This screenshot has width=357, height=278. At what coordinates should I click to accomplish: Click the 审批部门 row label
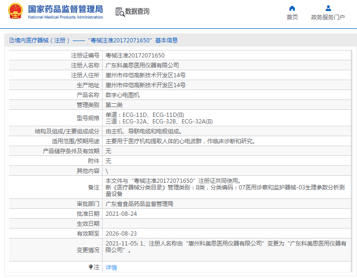(88, 204)
